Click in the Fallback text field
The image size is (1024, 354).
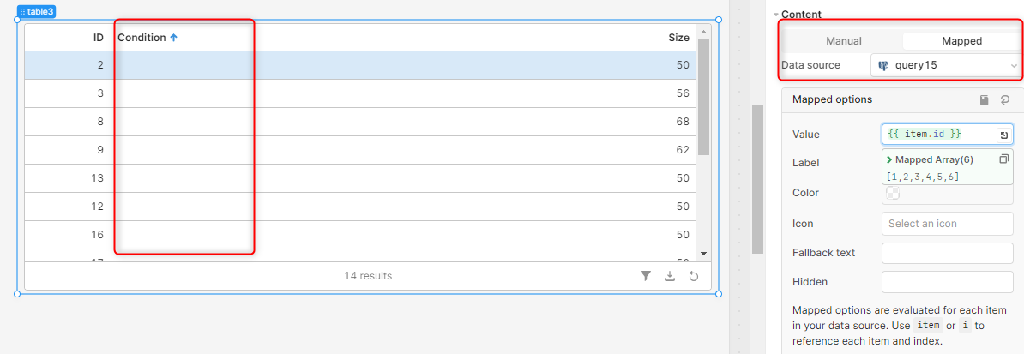(948, 253)
